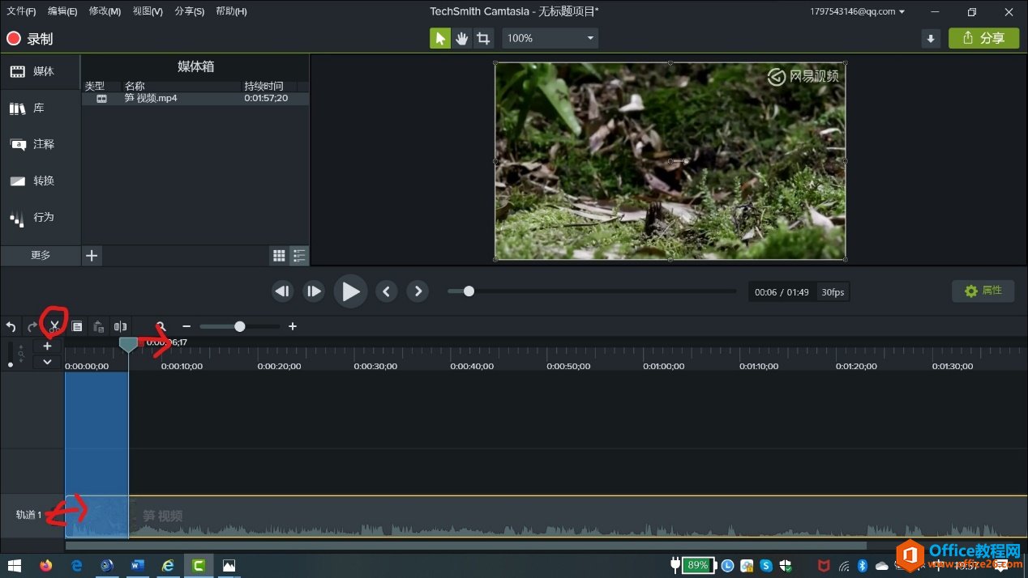Undo the last action
Screen dimensions: 1028x578
(11, 327)
